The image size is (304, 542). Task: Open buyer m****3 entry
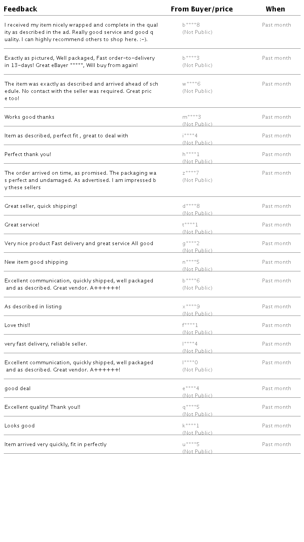[192, 117]
